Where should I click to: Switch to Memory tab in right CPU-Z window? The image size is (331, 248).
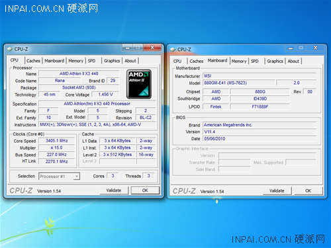239,61
